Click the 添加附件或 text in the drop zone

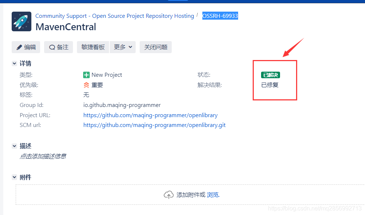tap(191, 195)
